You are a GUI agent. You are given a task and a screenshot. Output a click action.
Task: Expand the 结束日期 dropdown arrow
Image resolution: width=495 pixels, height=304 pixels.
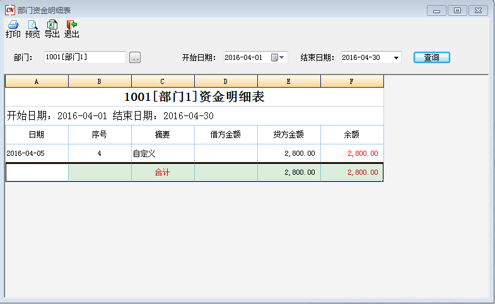[x=396, y=58]
